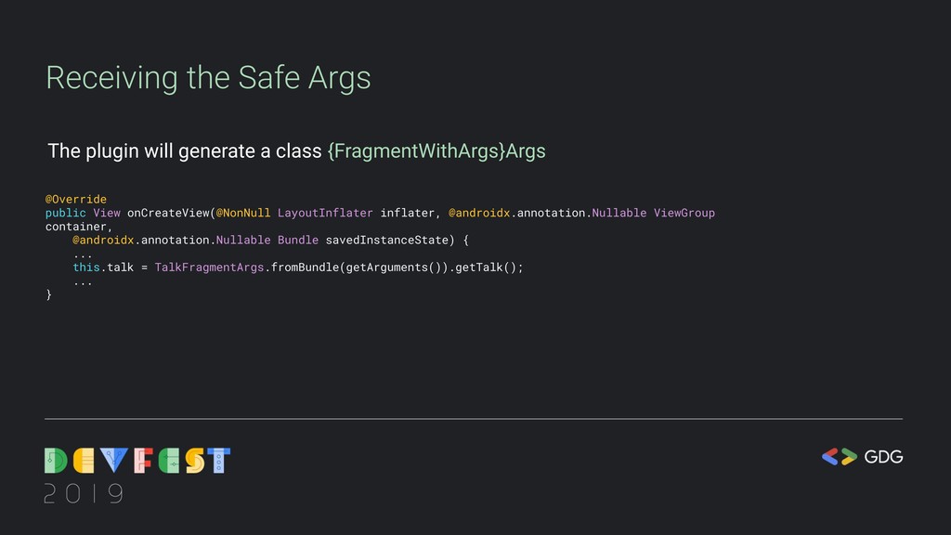The image size is (951, 535).
Task: Click the slide title Receiving the Safe Args
Action: (208, 78)
